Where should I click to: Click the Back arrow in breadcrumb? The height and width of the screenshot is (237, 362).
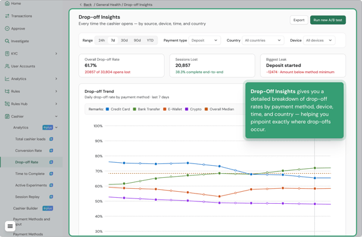pos(81,5)
